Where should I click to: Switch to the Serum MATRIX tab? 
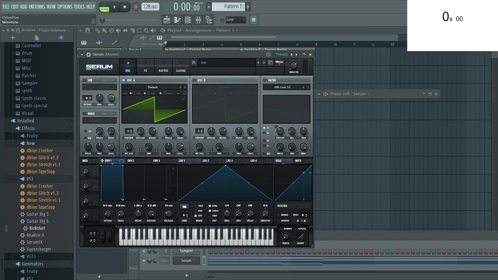(163, 66)
